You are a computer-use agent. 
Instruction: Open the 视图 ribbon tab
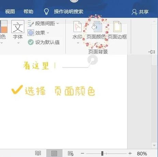pyautogui.click(x=10, y=12)
